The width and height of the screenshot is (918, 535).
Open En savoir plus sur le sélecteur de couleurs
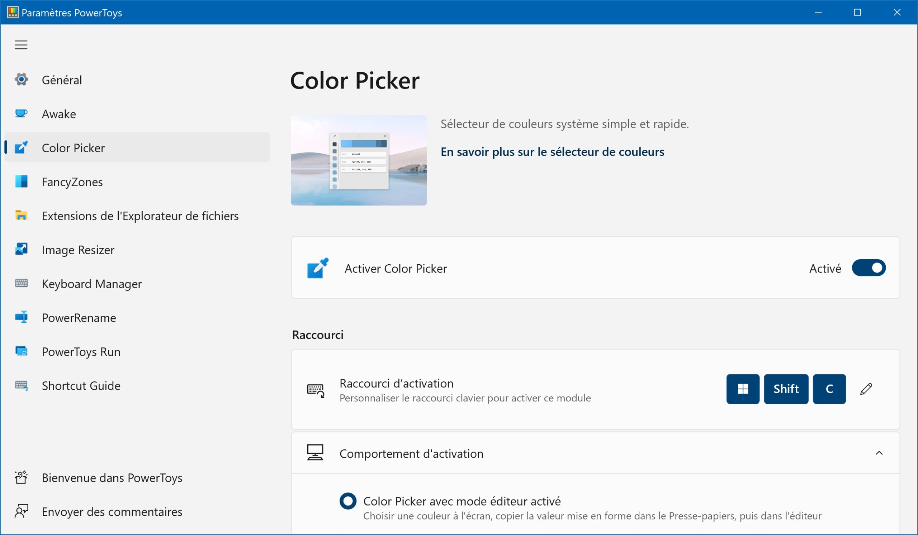click(552, 152)
